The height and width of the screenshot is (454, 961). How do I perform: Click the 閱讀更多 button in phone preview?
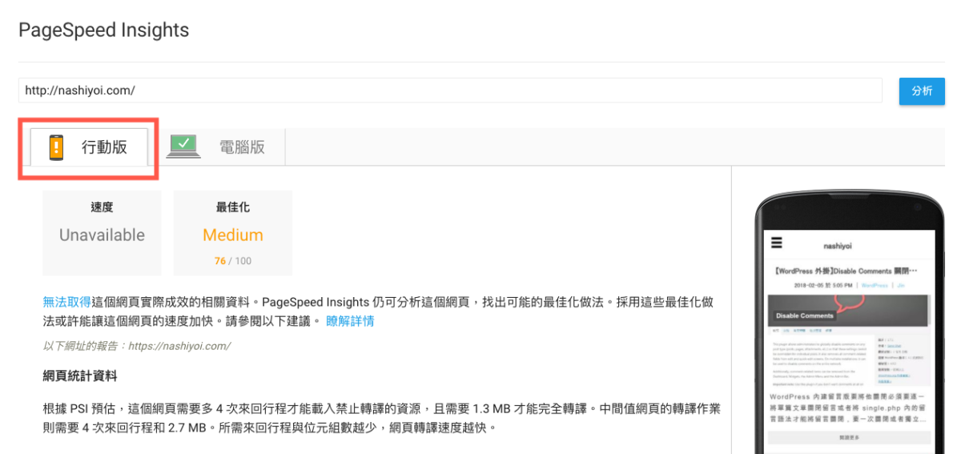(x=849, y=438)
